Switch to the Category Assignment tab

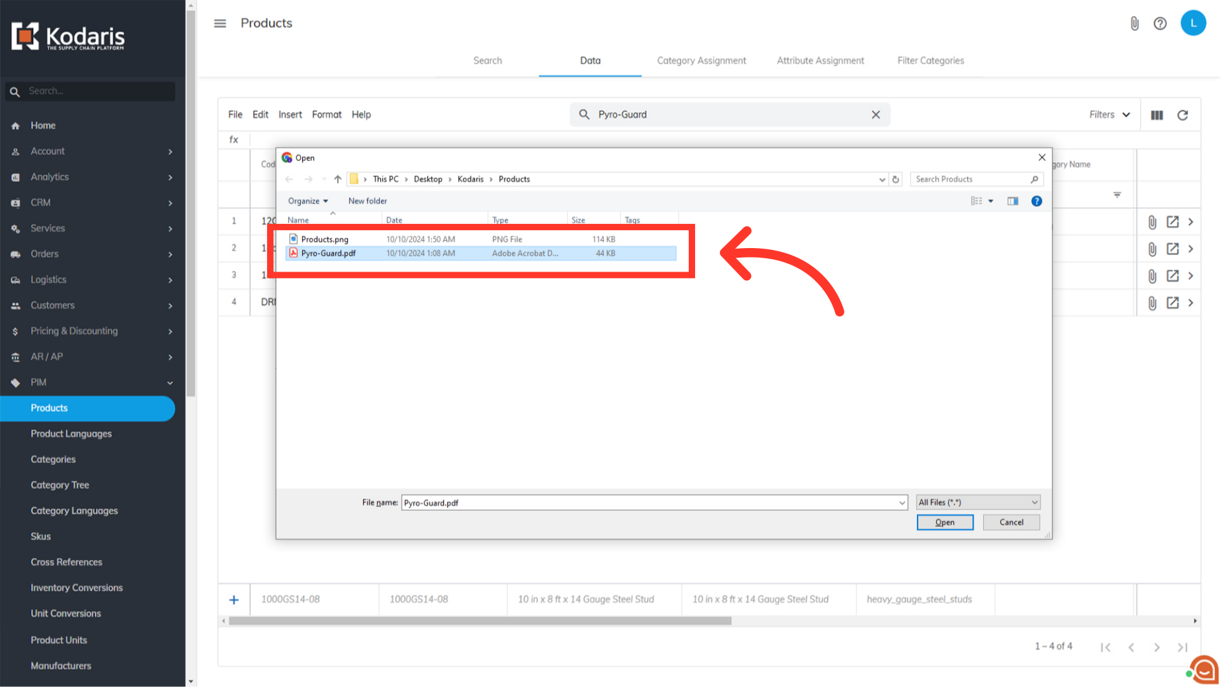coord(701,60)
